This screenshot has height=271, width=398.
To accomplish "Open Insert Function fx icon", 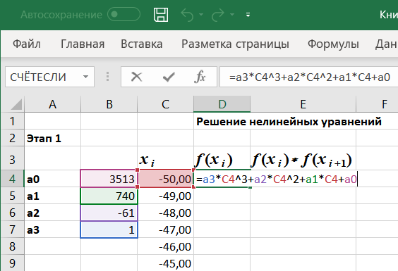I will click(x=200, y=77).
